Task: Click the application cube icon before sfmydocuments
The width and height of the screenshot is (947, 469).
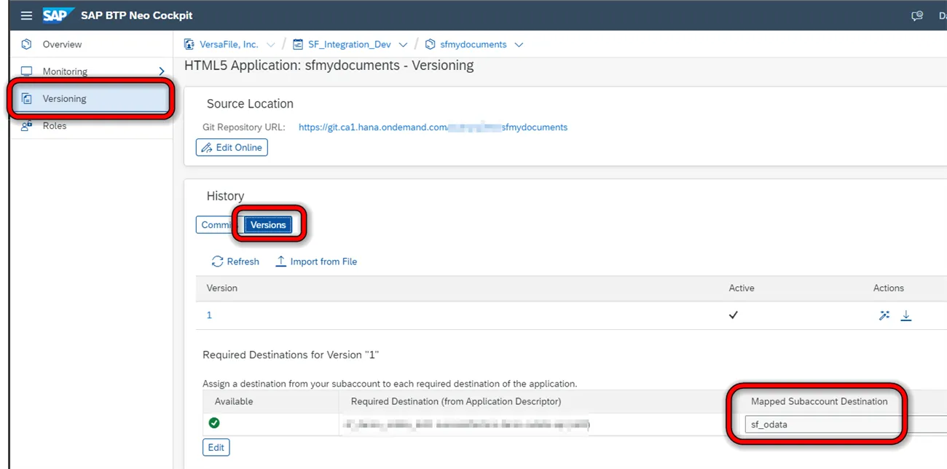Action: (x=430, y=44)
